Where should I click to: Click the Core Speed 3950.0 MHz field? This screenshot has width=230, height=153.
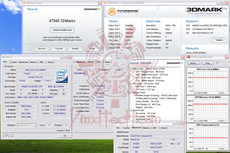click(26, 106)
